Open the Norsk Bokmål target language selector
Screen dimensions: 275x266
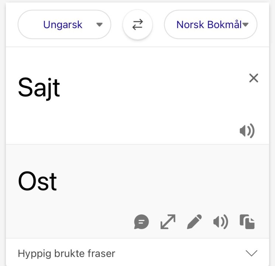click(210, 25)
